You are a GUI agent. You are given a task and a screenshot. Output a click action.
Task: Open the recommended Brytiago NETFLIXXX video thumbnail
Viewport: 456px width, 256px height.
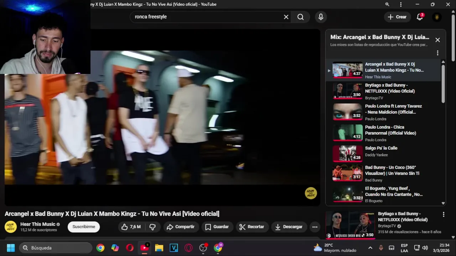350,224
